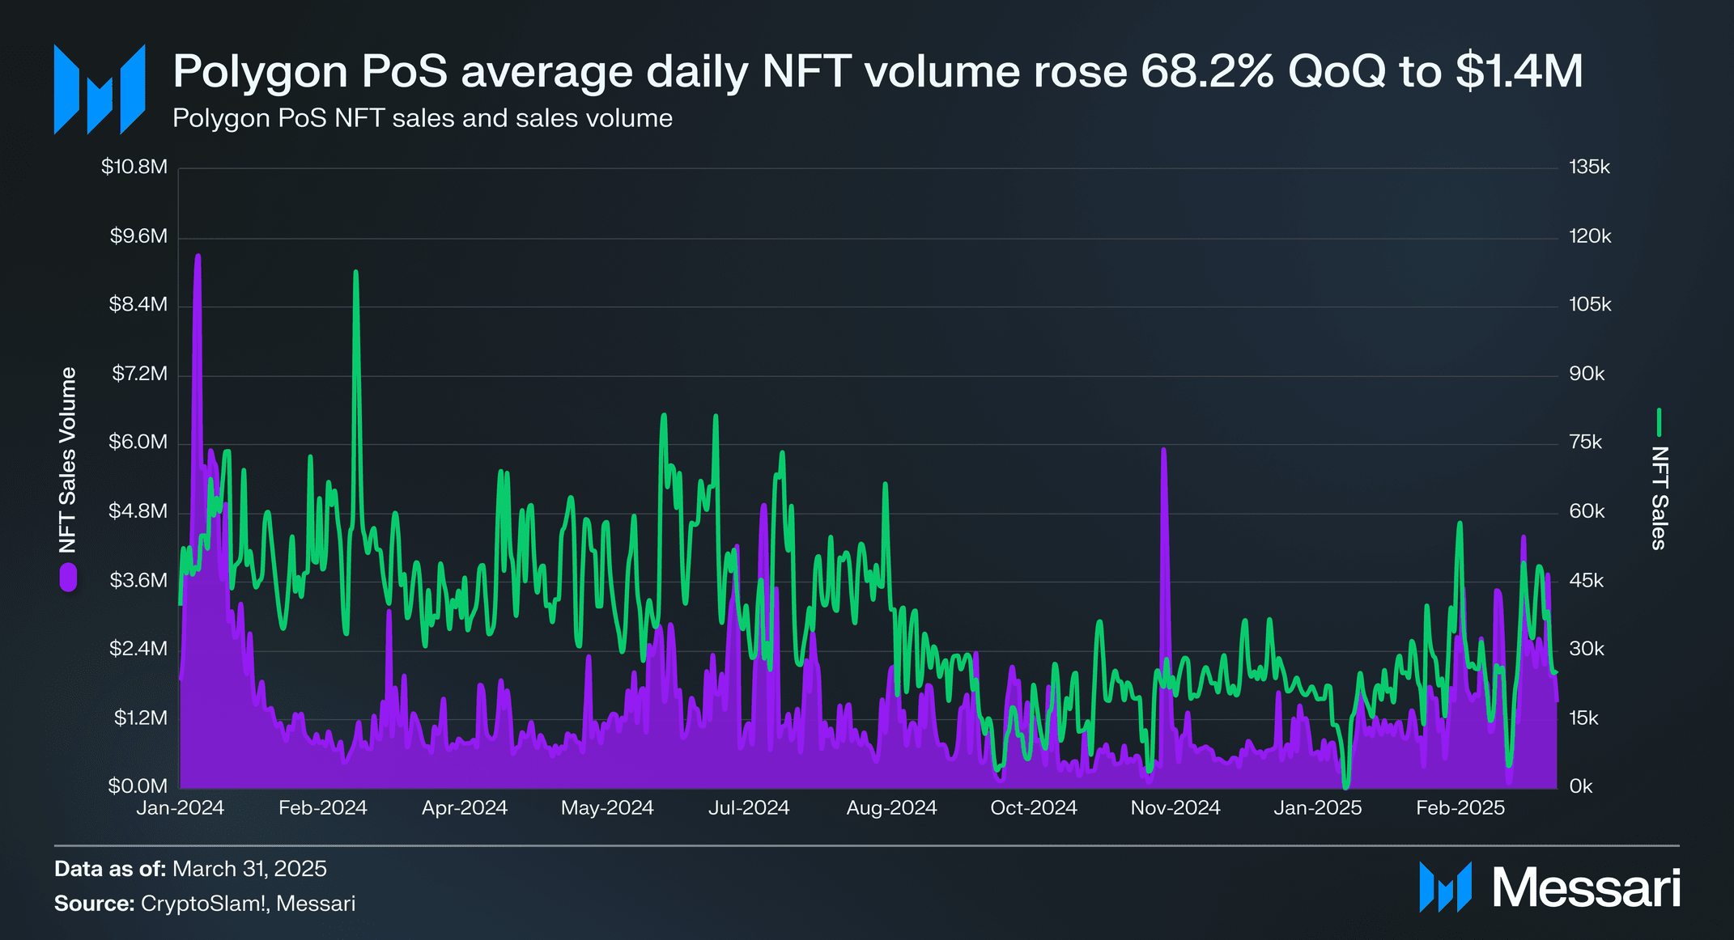Click the Jul-2024 x-axis label
This screenshot has height=940, width=1734.
(x=749, y=808)
